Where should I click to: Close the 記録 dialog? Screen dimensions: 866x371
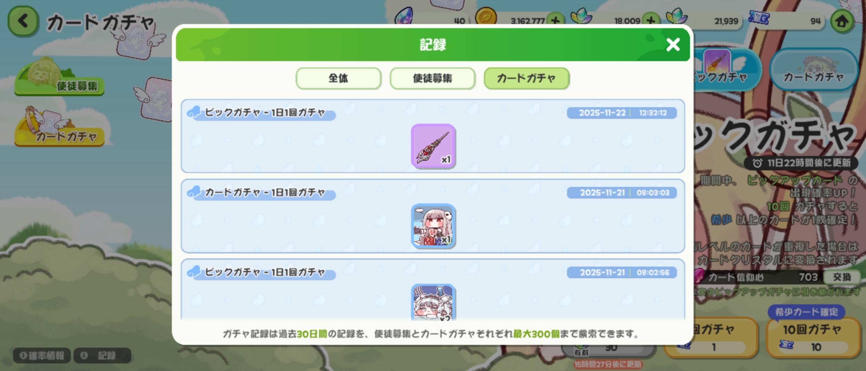673,45
